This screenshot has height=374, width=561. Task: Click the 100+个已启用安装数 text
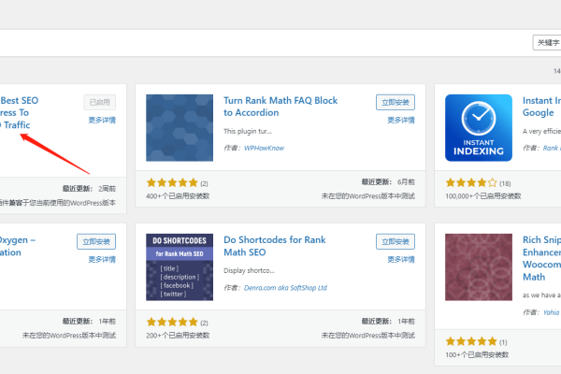click(477, 354)
